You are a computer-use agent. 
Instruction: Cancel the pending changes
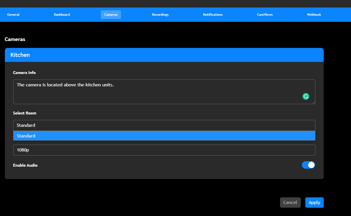point(290,202)
